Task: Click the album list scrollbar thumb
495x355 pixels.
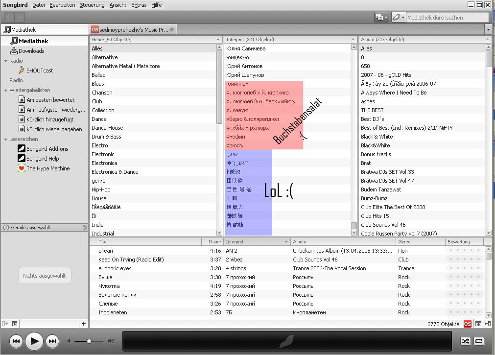Action: click(488, 59)
